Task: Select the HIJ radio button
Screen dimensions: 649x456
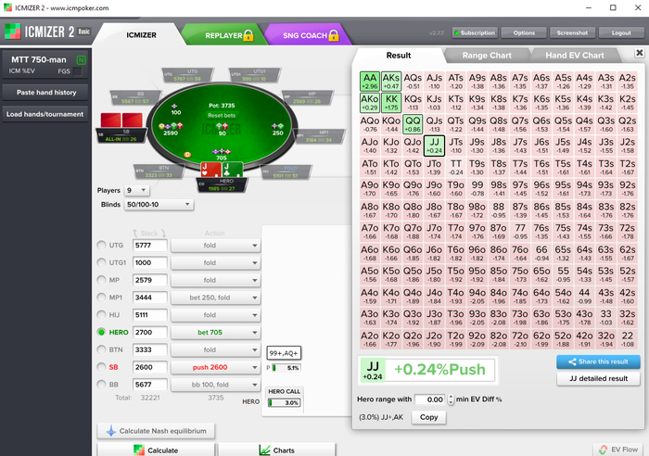Action: [101, 314]
